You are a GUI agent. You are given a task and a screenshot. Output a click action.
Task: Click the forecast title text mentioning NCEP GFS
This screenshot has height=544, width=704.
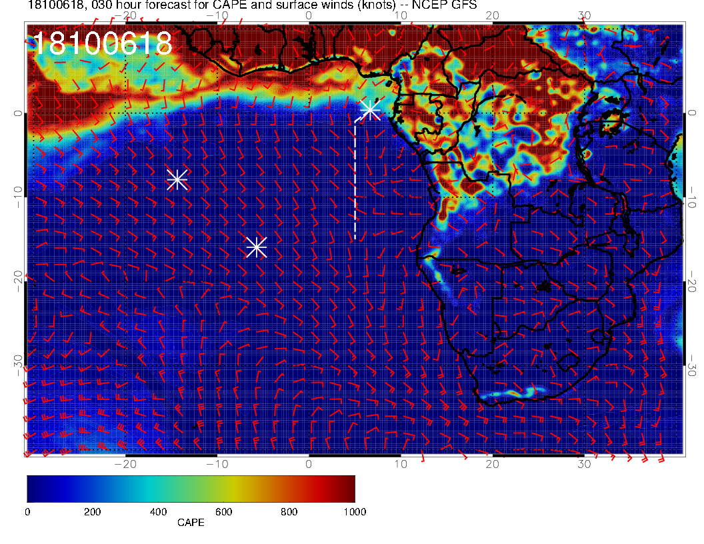(x=252, y=5)
